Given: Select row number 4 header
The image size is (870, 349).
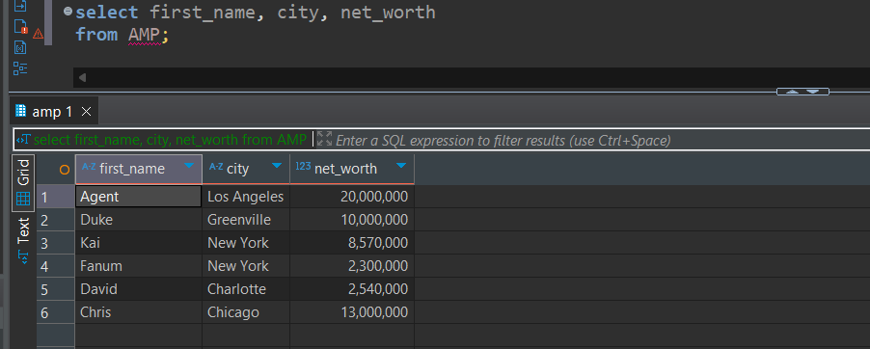Looking at the screenshot, I should tap(56, 266).
